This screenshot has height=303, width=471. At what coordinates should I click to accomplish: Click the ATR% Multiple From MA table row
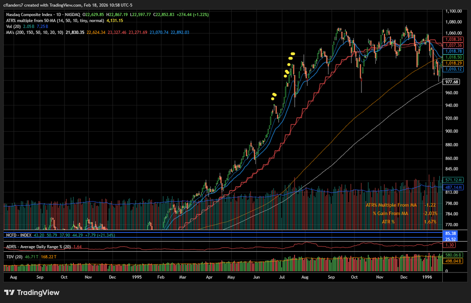coord(401,205)
